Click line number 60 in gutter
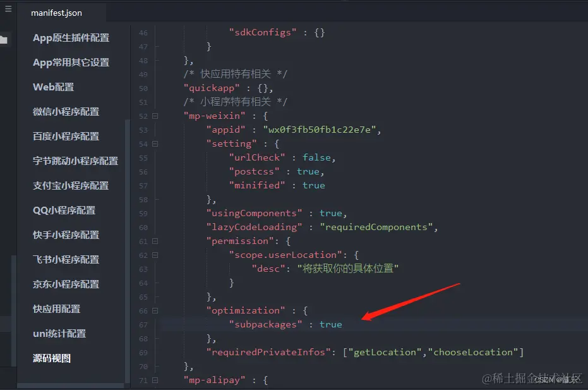The width and height of the screenshot is (588, 390). point(143,228)
